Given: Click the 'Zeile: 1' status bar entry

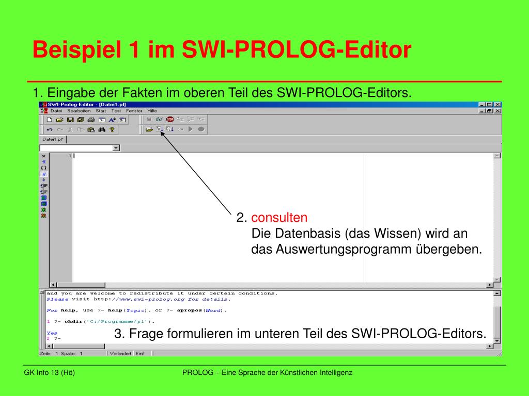Looking at the screenshot, I should (49, 354).
